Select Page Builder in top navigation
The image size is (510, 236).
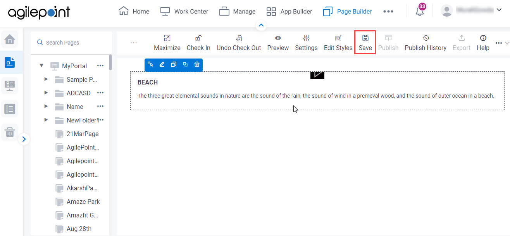(x=347, y=11)
